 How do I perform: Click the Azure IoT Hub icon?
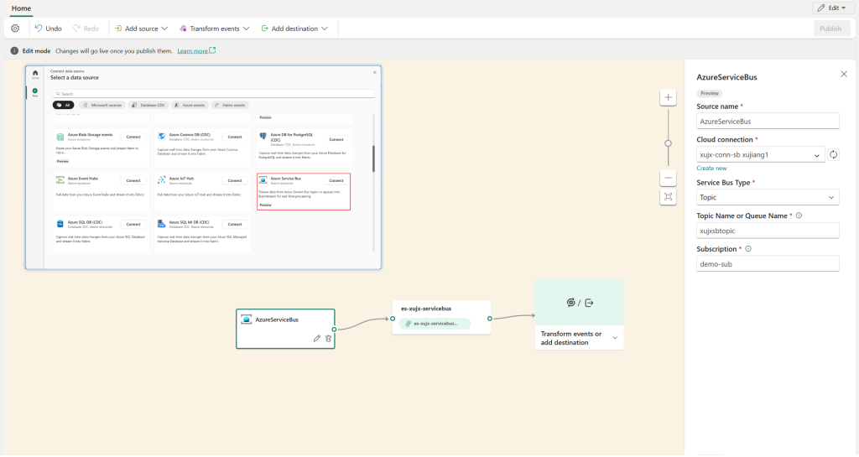pos(162,179)
